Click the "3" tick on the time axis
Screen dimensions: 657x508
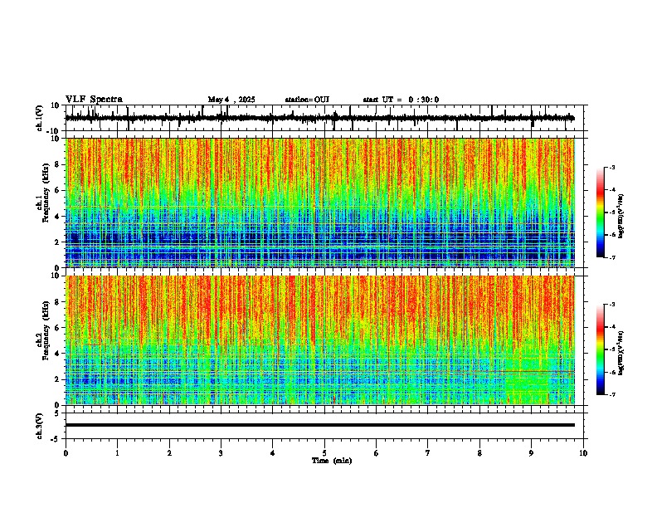221,453
